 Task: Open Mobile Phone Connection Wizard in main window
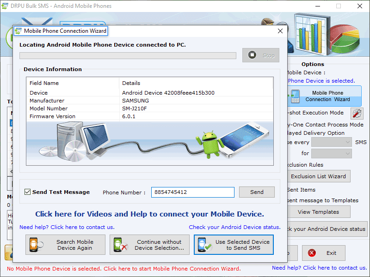[325, 96]
